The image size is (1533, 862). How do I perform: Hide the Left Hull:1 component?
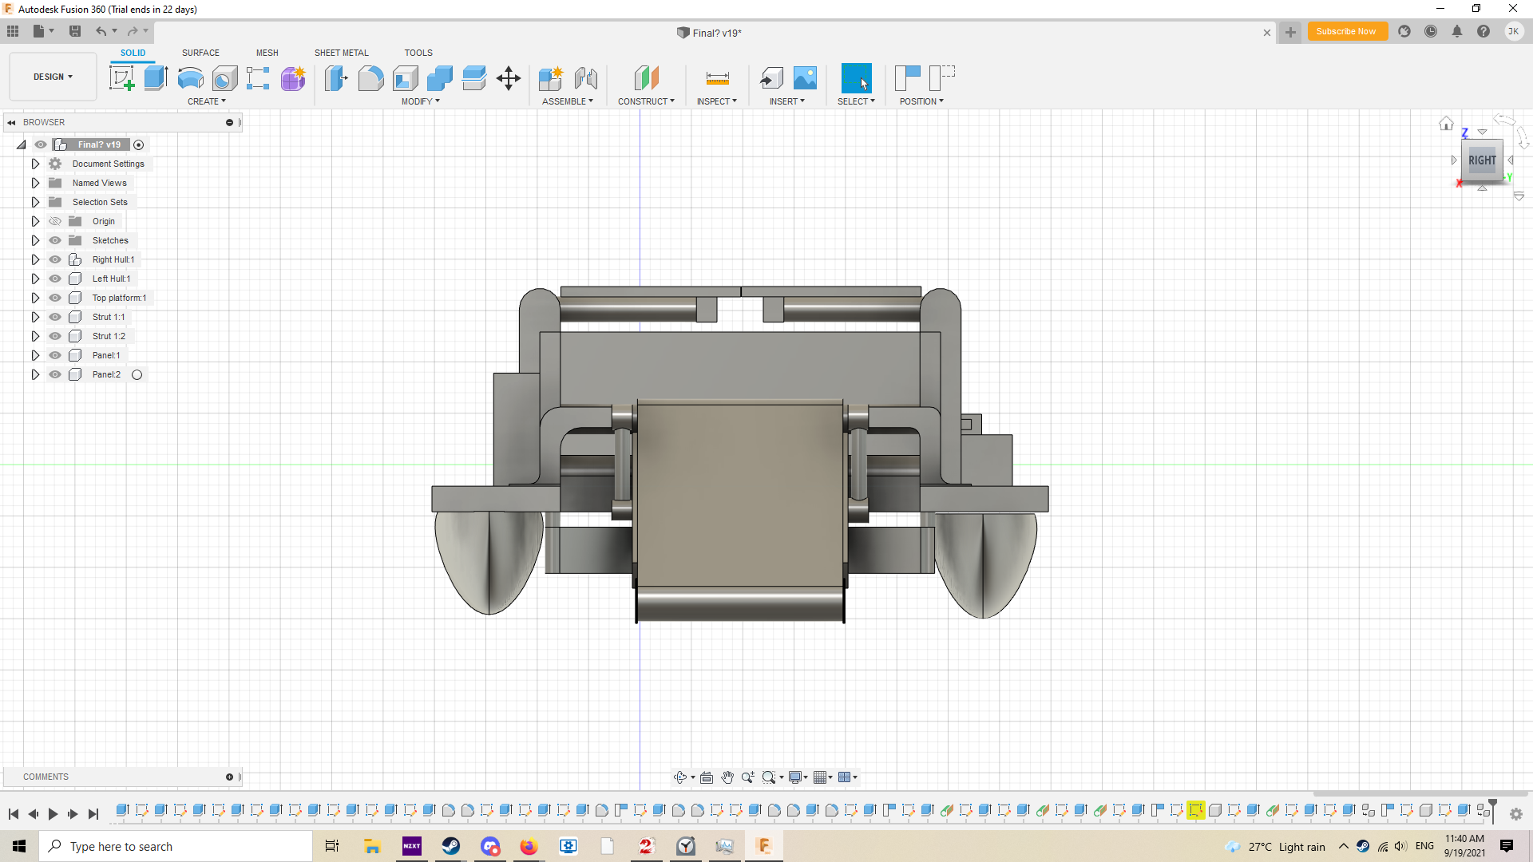pos(55,279)
